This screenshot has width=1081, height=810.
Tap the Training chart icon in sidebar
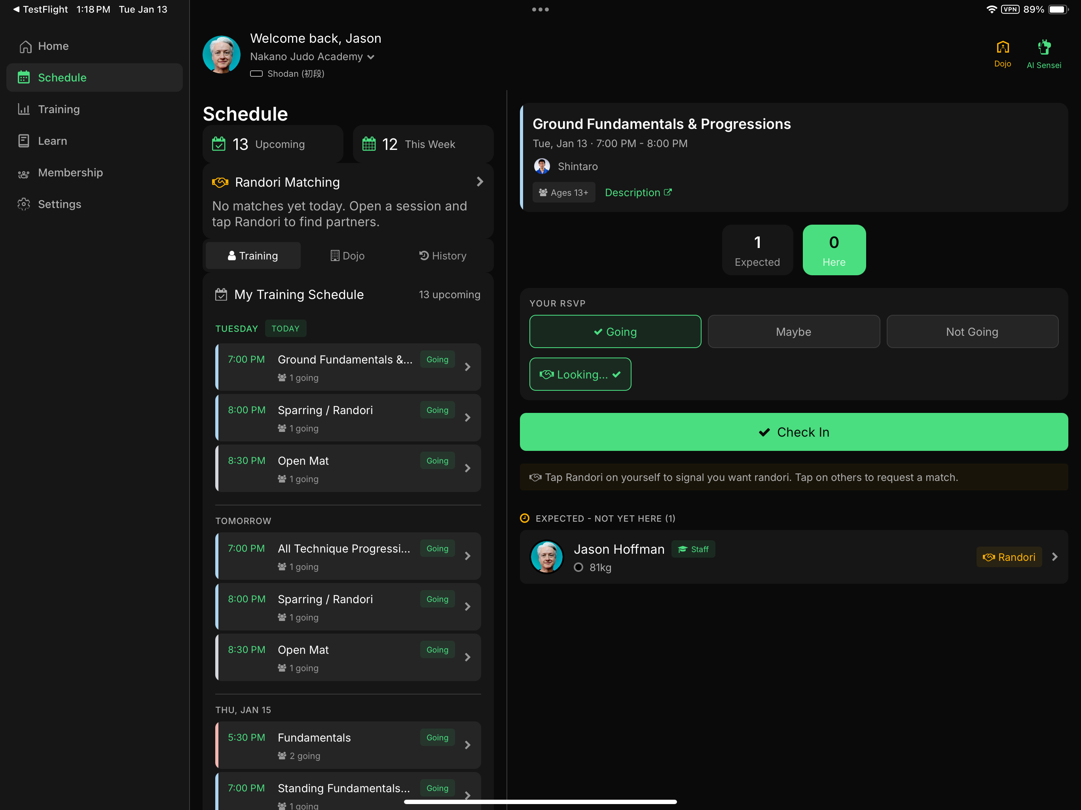coord(24,109)
